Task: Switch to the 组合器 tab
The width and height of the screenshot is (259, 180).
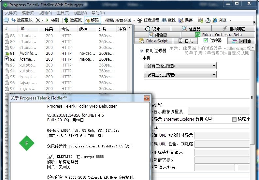Action: pyautogui.click(x=158, y=35)
